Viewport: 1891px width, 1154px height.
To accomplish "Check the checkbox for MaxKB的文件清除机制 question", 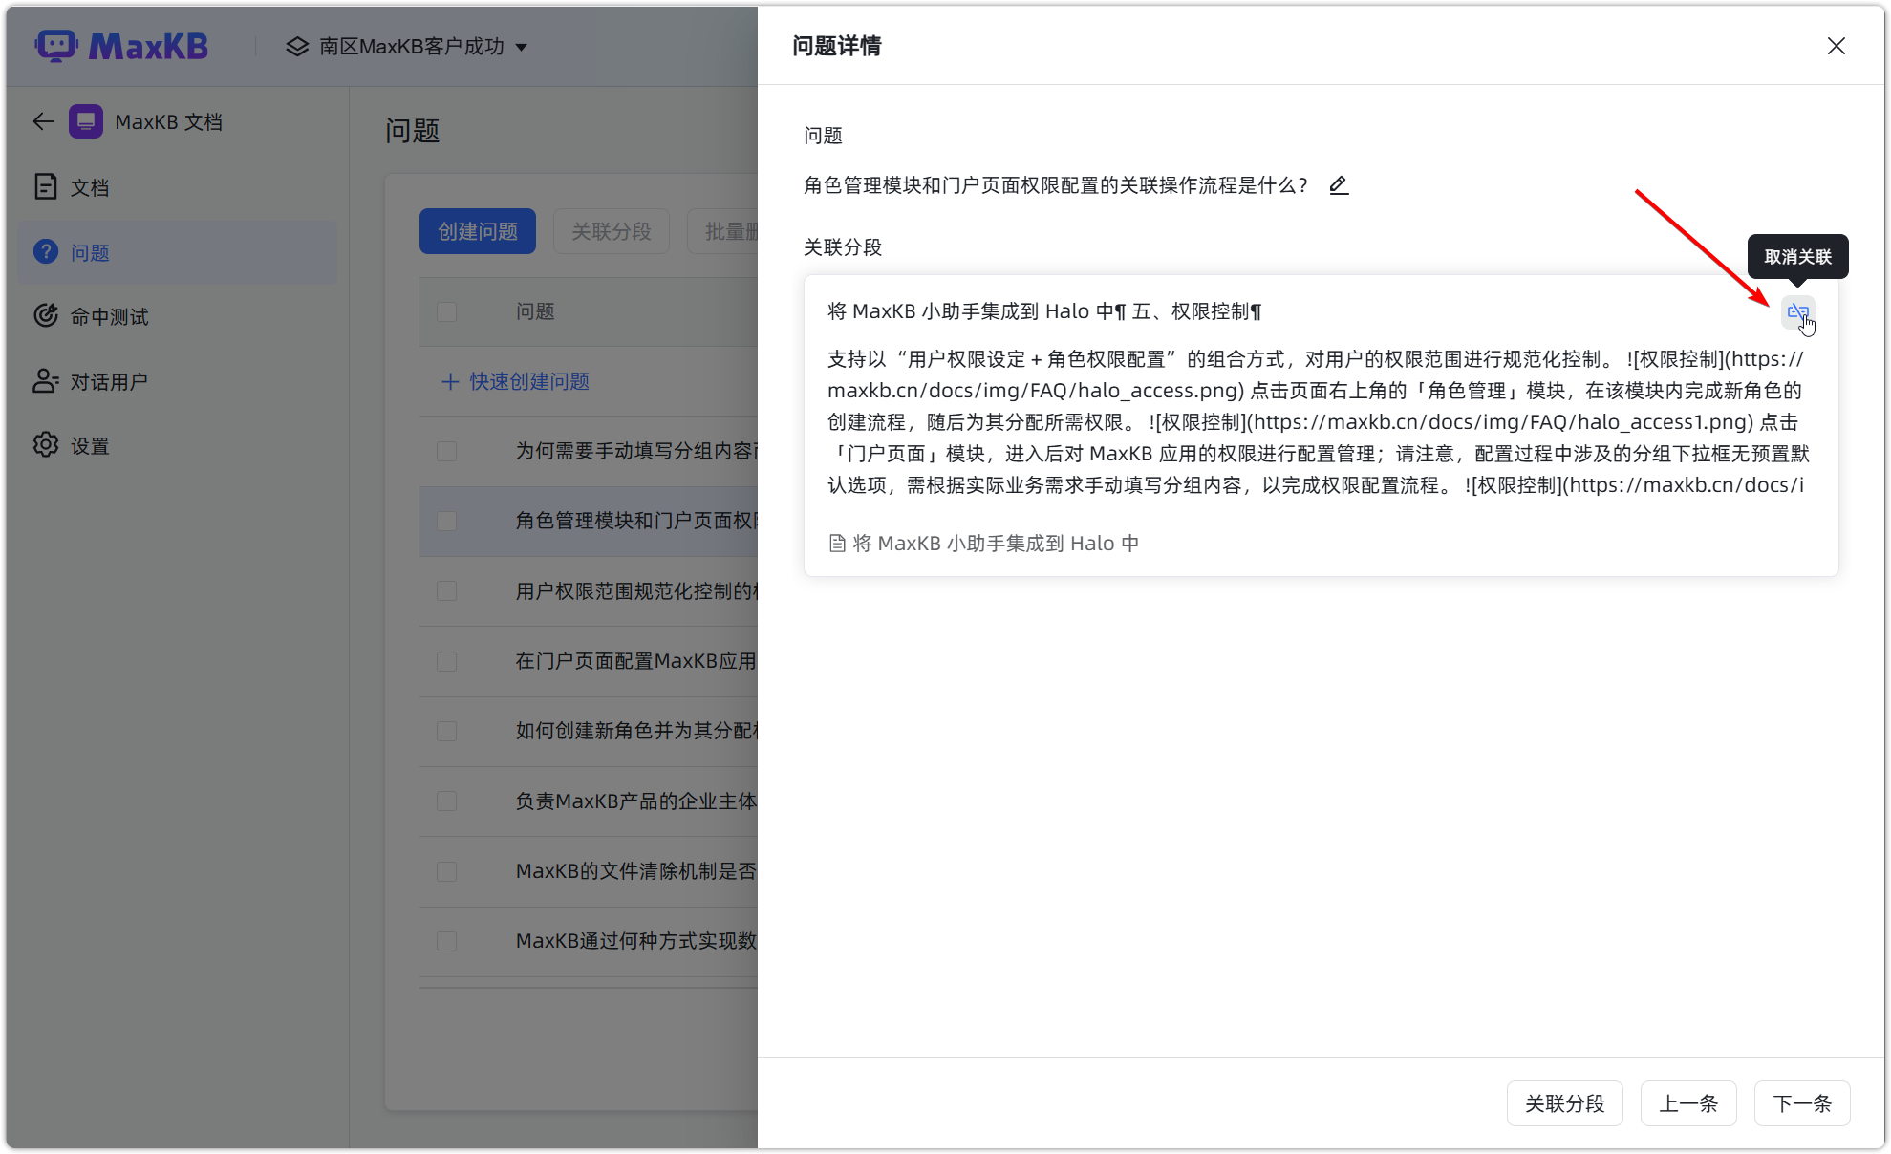I will [446, 870].
